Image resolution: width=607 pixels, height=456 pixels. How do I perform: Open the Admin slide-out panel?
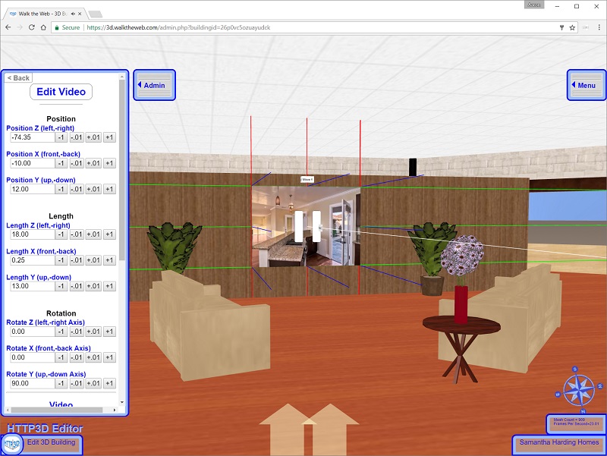coord(155,85)
